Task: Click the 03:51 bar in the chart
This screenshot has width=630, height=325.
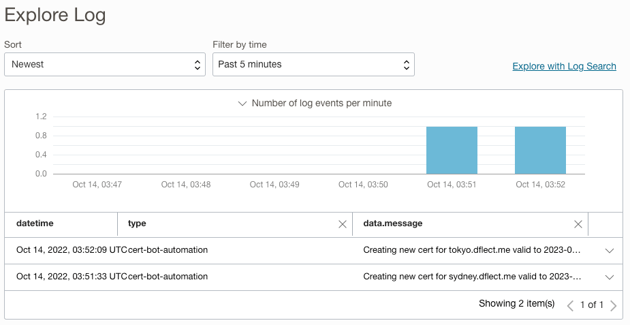Action: [x=452, y=150]
